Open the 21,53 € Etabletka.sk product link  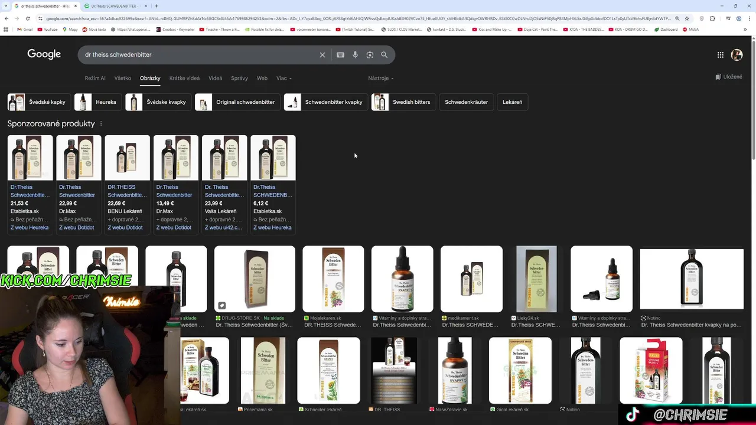30,191
